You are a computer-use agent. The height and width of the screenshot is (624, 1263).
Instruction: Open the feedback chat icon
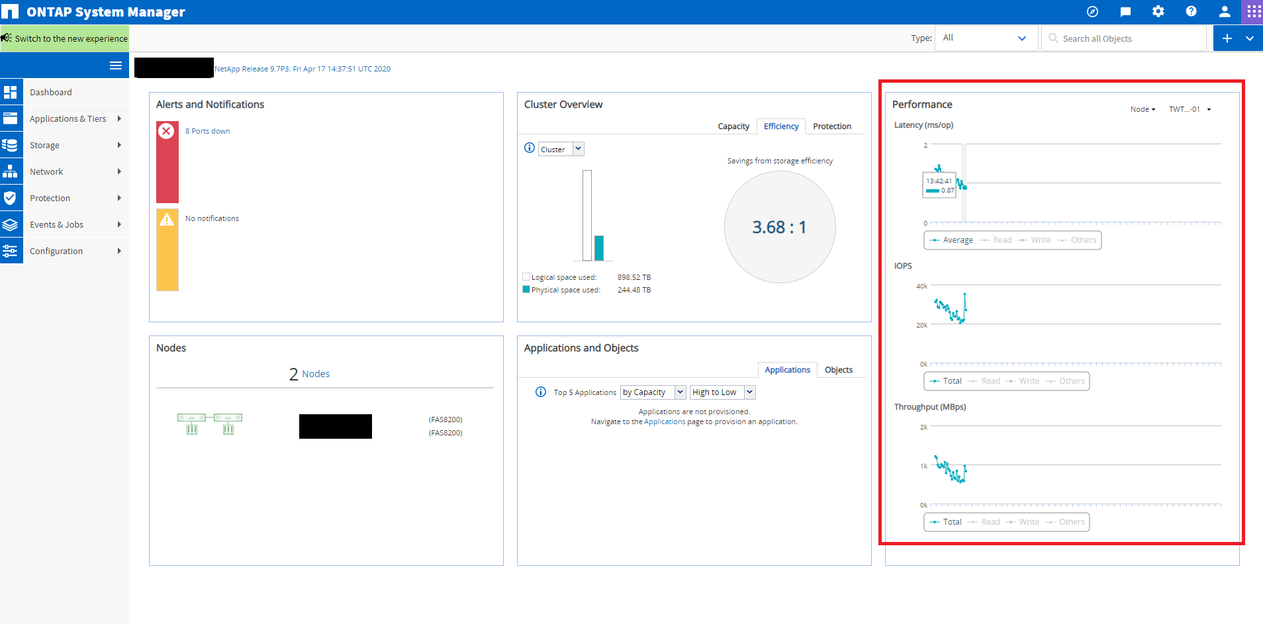(1125, 12)
